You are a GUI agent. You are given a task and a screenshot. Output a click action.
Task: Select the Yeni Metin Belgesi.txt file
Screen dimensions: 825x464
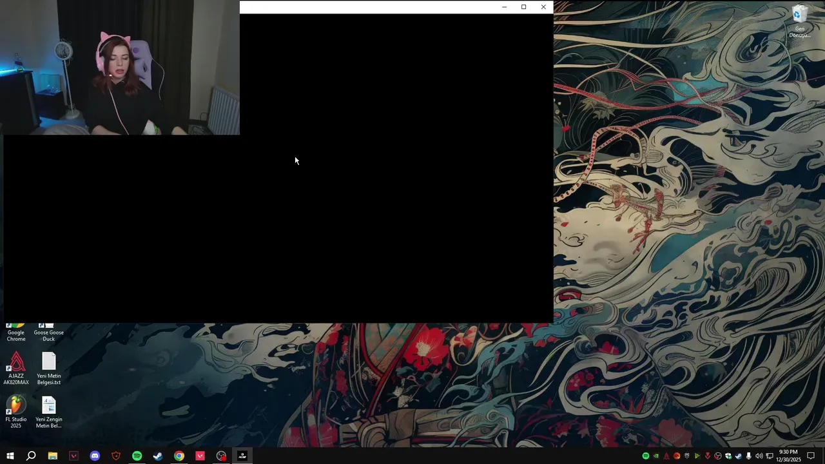point(49,369)
